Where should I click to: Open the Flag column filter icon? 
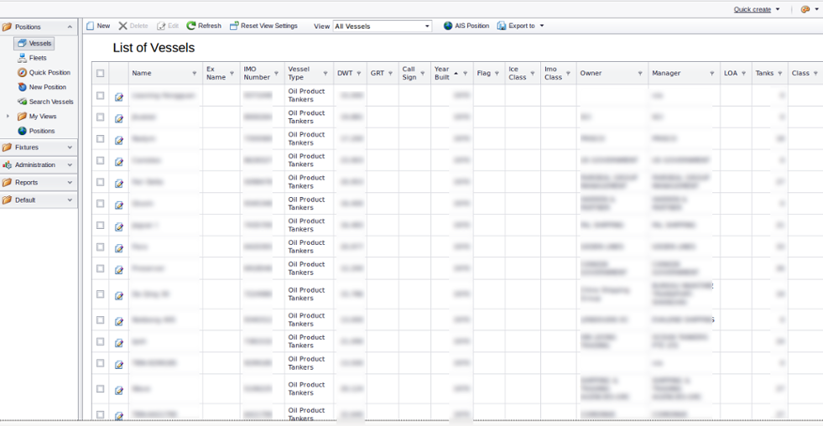497,74
